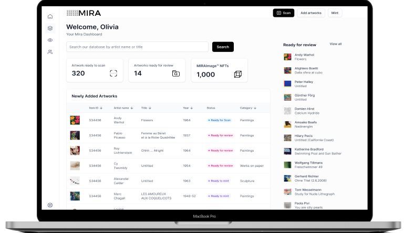The image size is (404, 233).
Task: Open View all in Ready for review
Action: 335,44
